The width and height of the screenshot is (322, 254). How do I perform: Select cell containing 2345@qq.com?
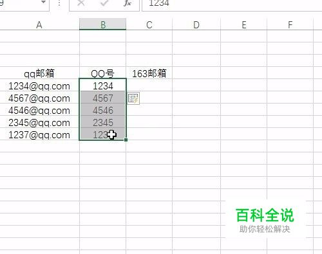pyautogui.click(x=39, y=122)
